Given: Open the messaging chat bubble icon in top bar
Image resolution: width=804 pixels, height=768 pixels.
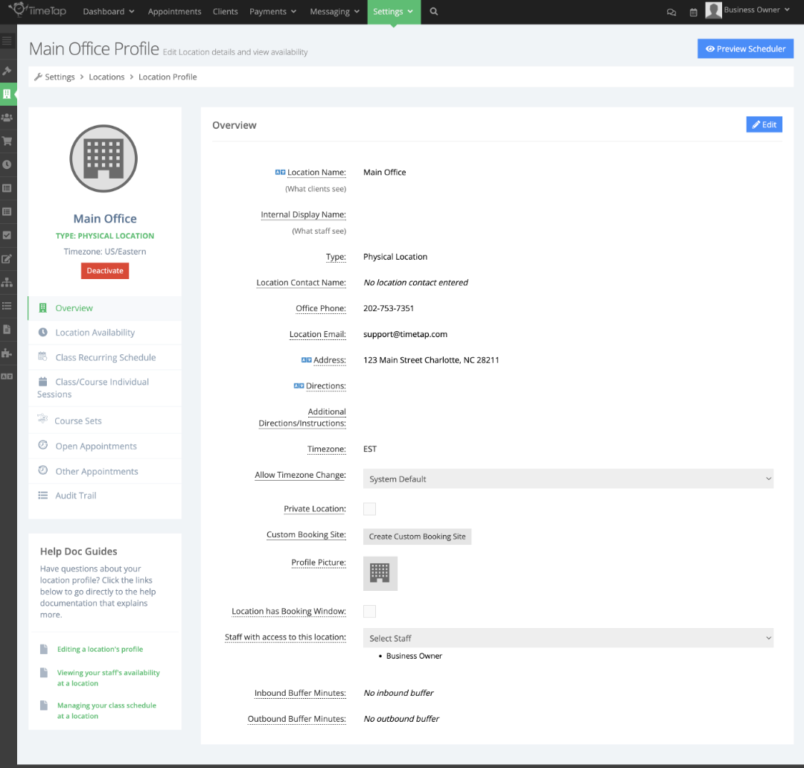Looking at the screenshot, I should click(671, 12).
